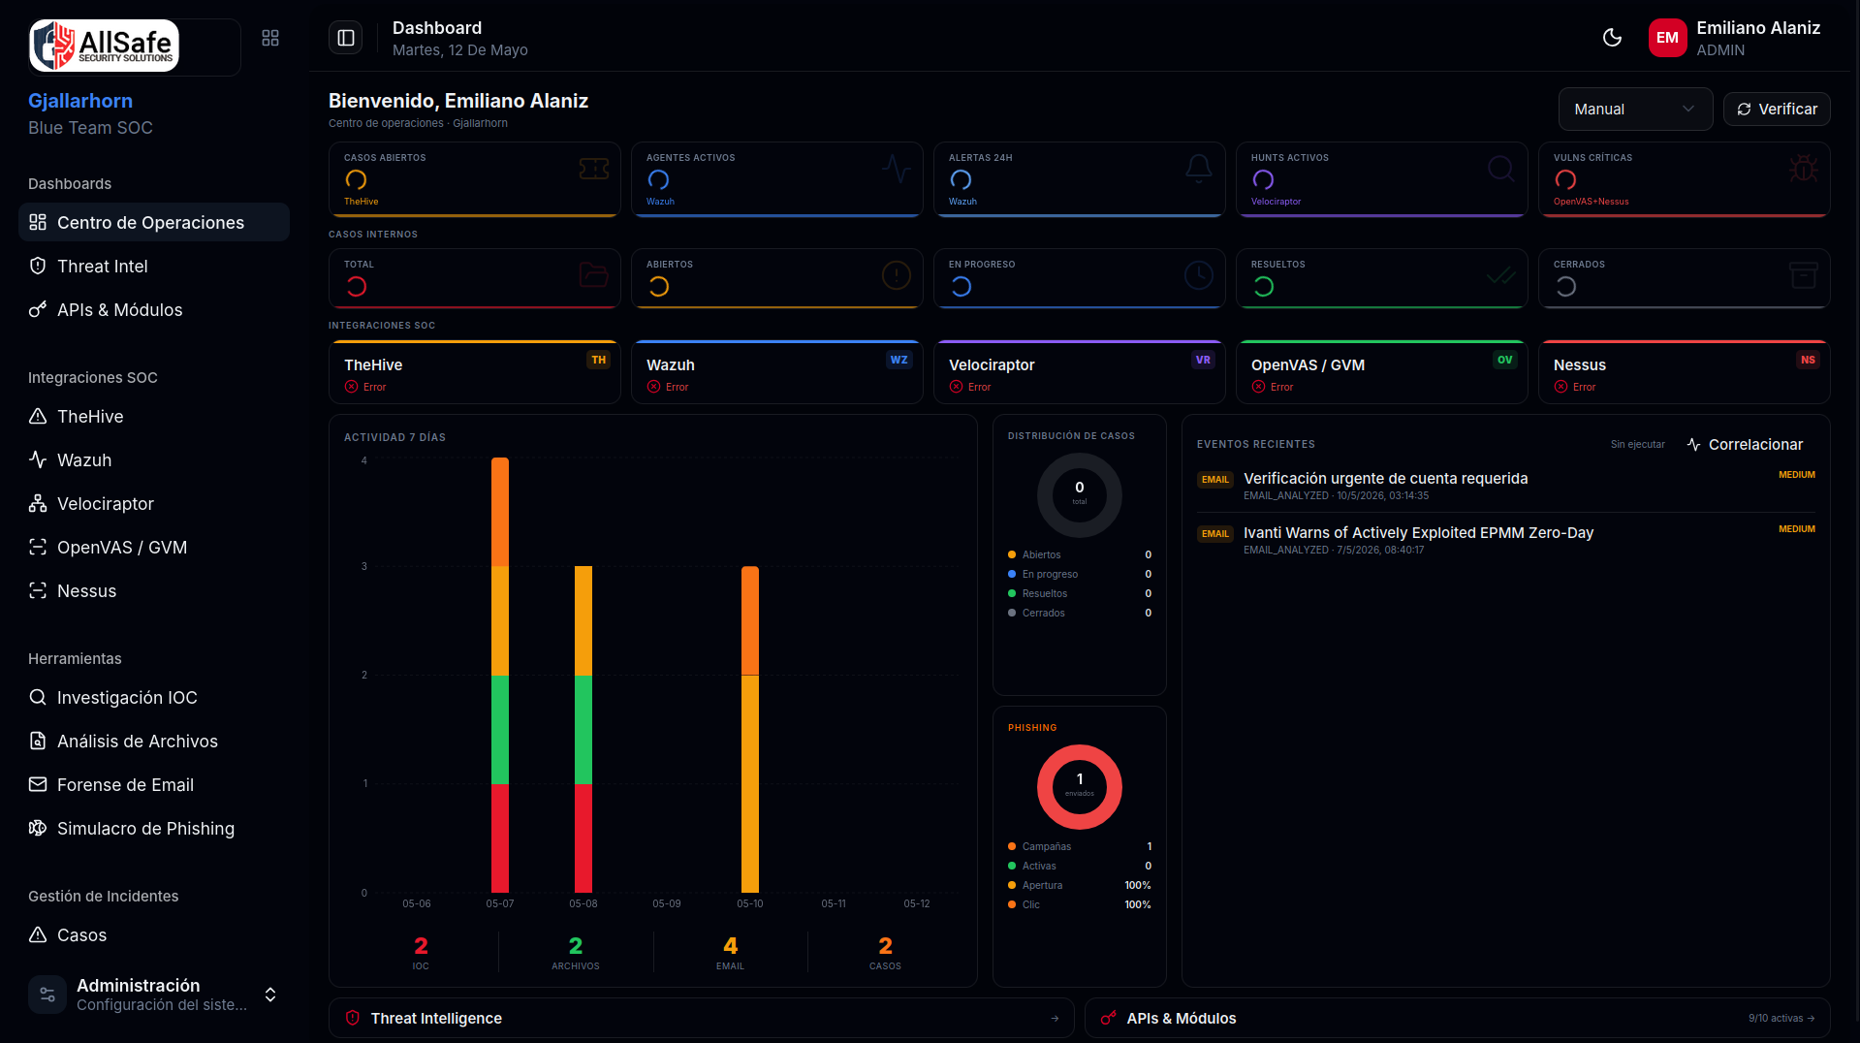
Task: Click the Hunts Activos magnifier icon
Action: tap(1501, 168)
